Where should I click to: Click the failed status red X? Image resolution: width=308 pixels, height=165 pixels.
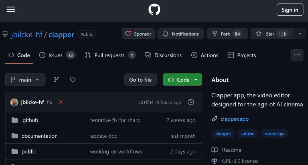coord(60,102)
